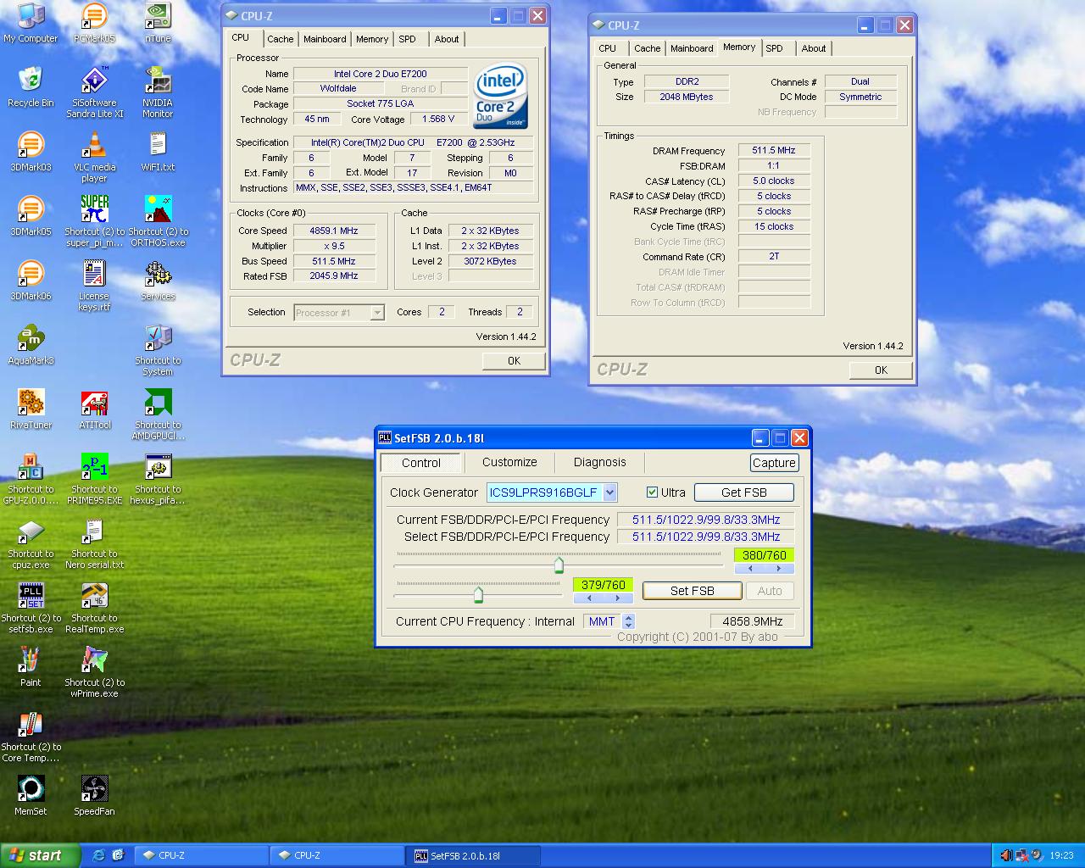Open the super_pi_mod shortcut icon

coord(94,221)
